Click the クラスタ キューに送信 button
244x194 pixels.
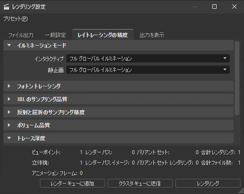point(140,184)
